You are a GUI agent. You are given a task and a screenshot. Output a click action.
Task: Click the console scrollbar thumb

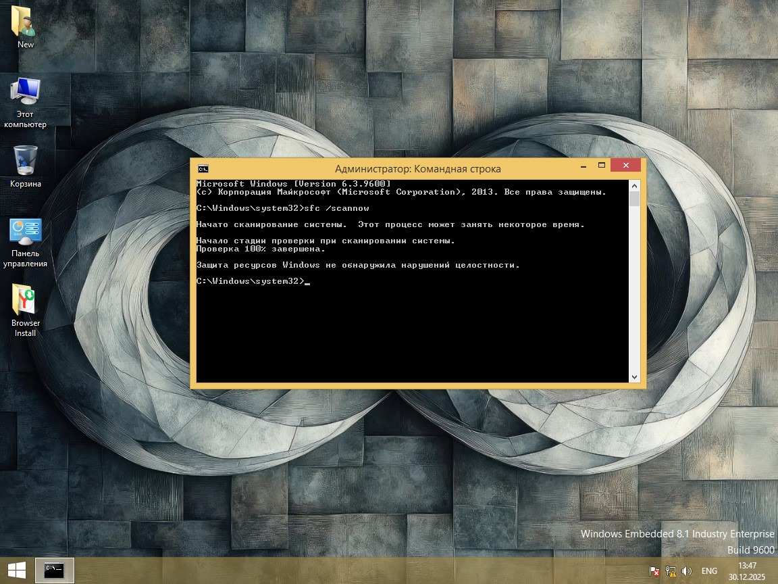(634, 199)
